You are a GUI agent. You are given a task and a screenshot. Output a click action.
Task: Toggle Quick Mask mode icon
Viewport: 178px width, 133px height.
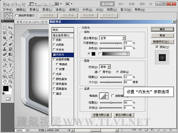click(8, 99)
